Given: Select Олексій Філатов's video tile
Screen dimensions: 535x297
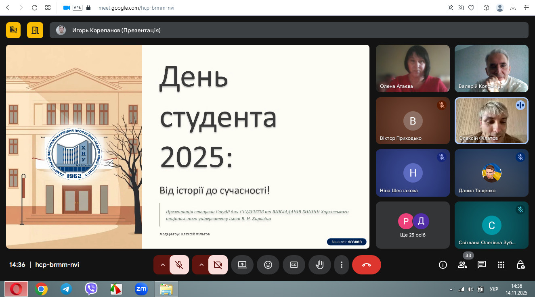Looking at the screenshot, I should 491,121.
